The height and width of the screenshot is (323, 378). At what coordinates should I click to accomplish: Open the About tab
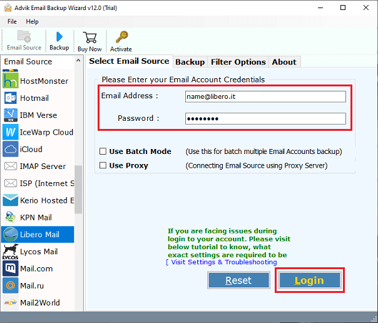[x=284, y=62]
